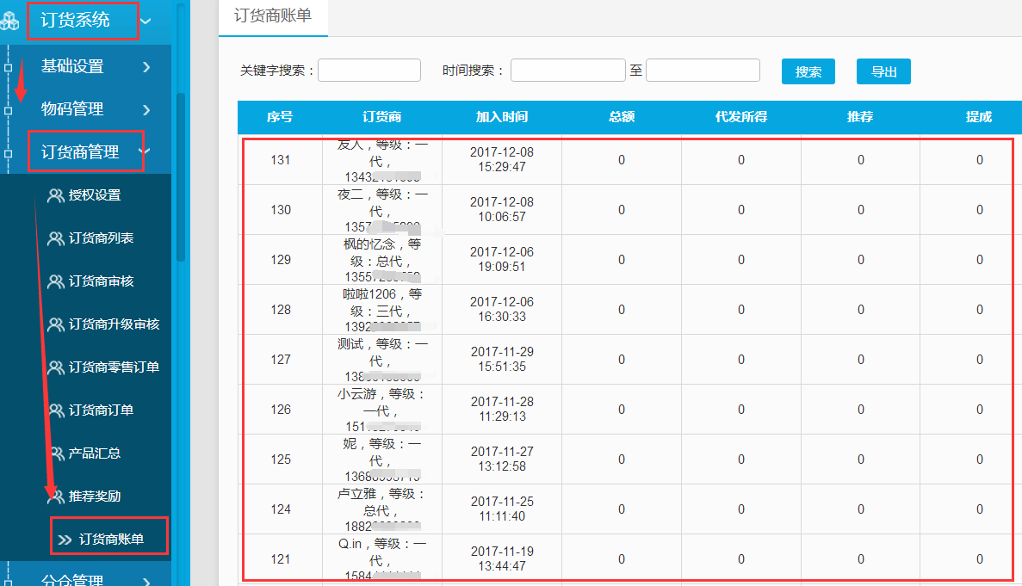Click the 总额 column header
Image resolution: width=1022 pixels, height=586 pixels.
click(621, 117)
